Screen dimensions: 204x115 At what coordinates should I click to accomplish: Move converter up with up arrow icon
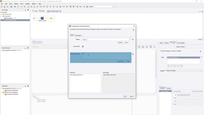(x=175, y=66)
